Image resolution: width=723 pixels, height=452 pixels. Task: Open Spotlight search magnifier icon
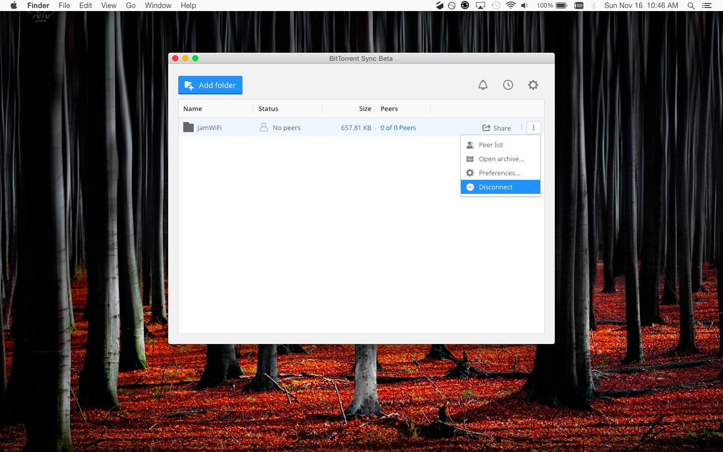pos(691,6)
